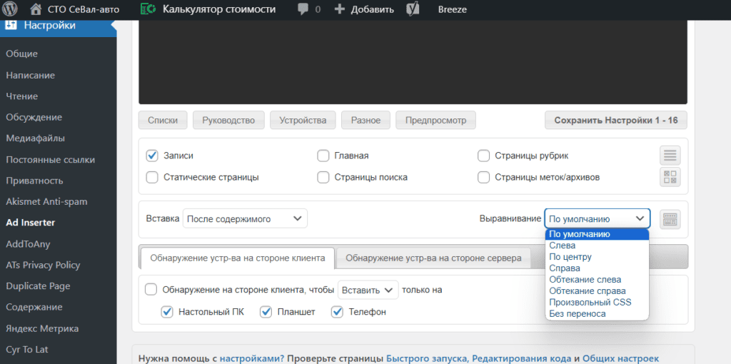Open Приватность settings page
This screenshot has width=731, height=364.
point(34,181)
